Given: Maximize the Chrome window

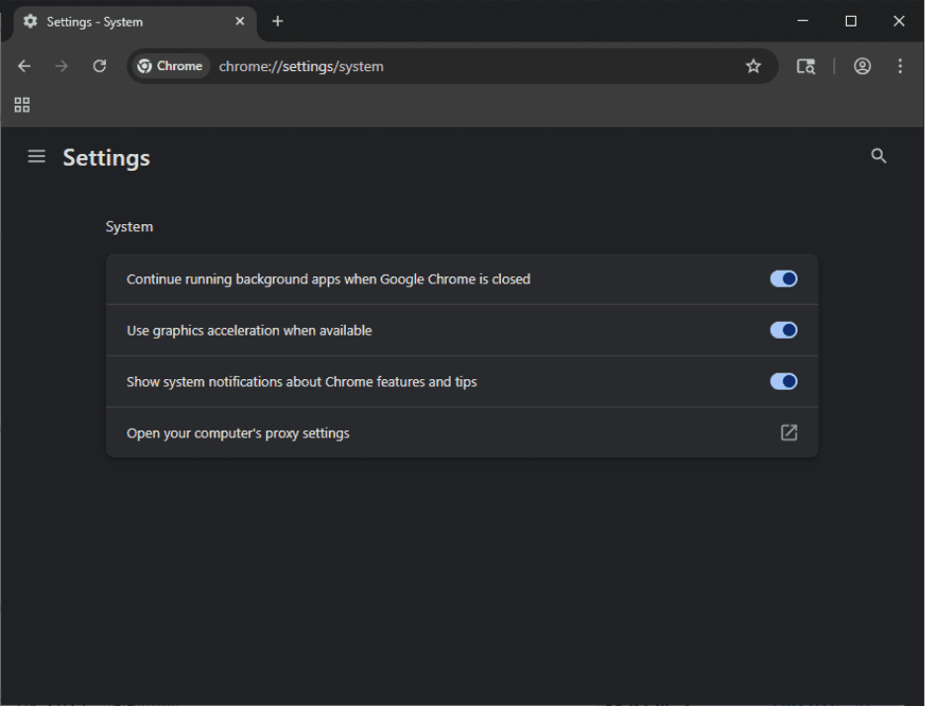Looking at the screenshot, I should 851,21.
